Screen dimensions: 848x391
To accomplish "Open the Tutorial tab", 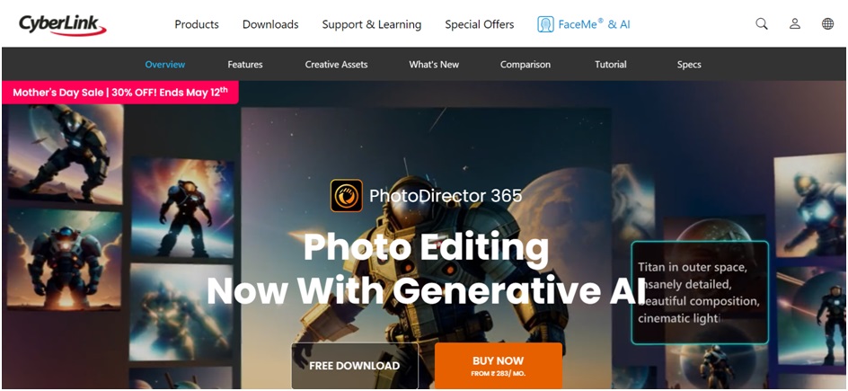I will (x=611, y=65).
